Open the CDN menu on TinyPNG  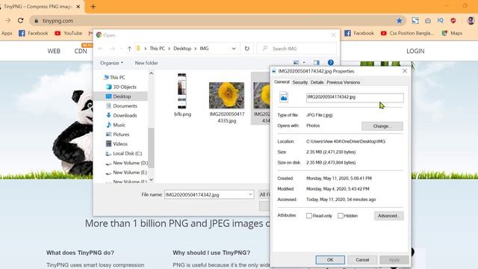pyautogui.click(x=81, y=51)
